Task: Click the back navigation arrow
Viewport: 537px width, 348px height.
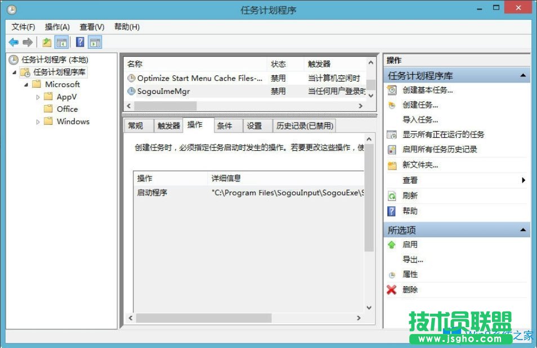Action: [x=13, y=42]
